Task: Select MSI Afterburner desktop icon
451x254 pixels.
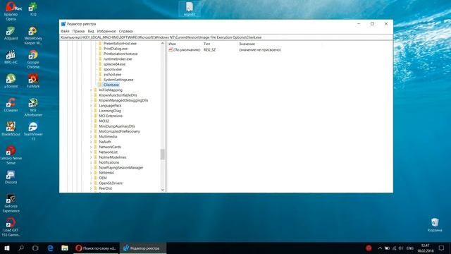Action: pyautogui.click(x=33, y=107)
